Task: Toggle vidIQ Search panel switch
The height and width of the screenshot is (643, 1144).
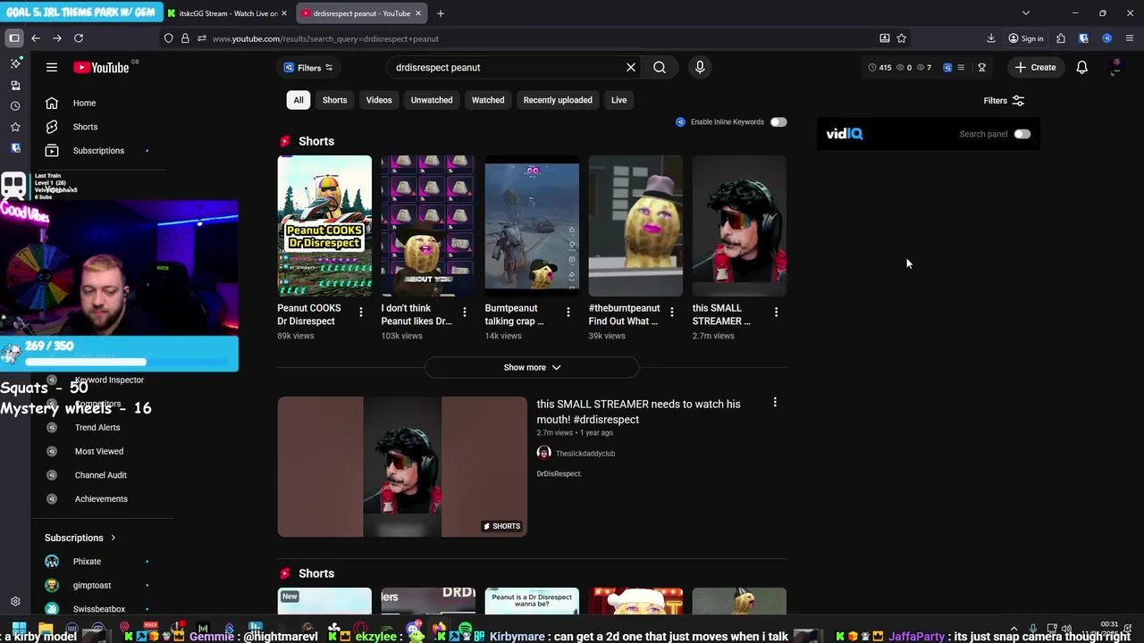Action: [x=1022, y=134]
